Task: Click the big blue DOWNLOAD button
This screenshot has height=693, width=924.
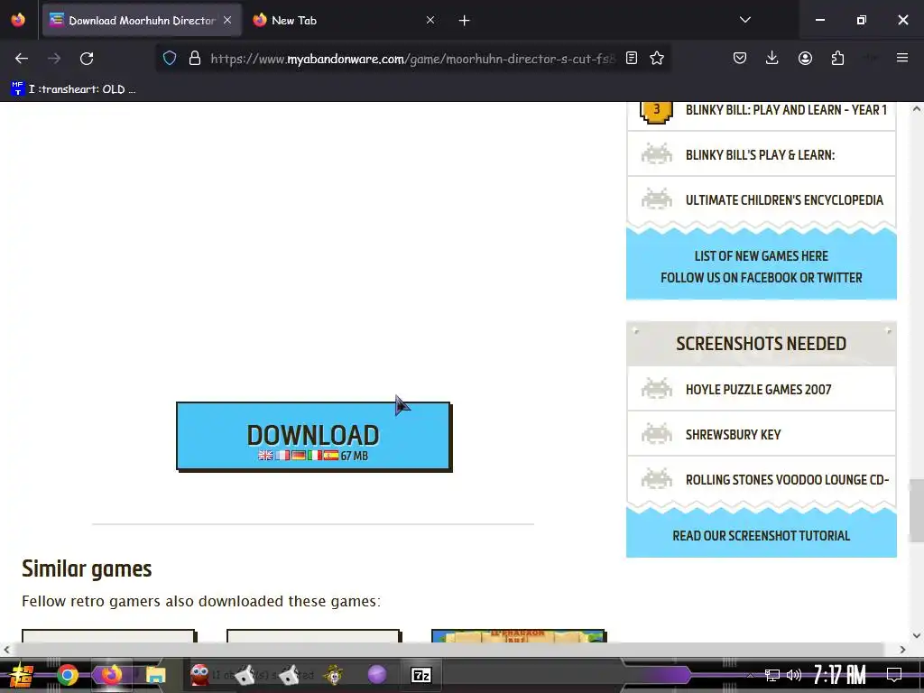Action: coord(314,437)
